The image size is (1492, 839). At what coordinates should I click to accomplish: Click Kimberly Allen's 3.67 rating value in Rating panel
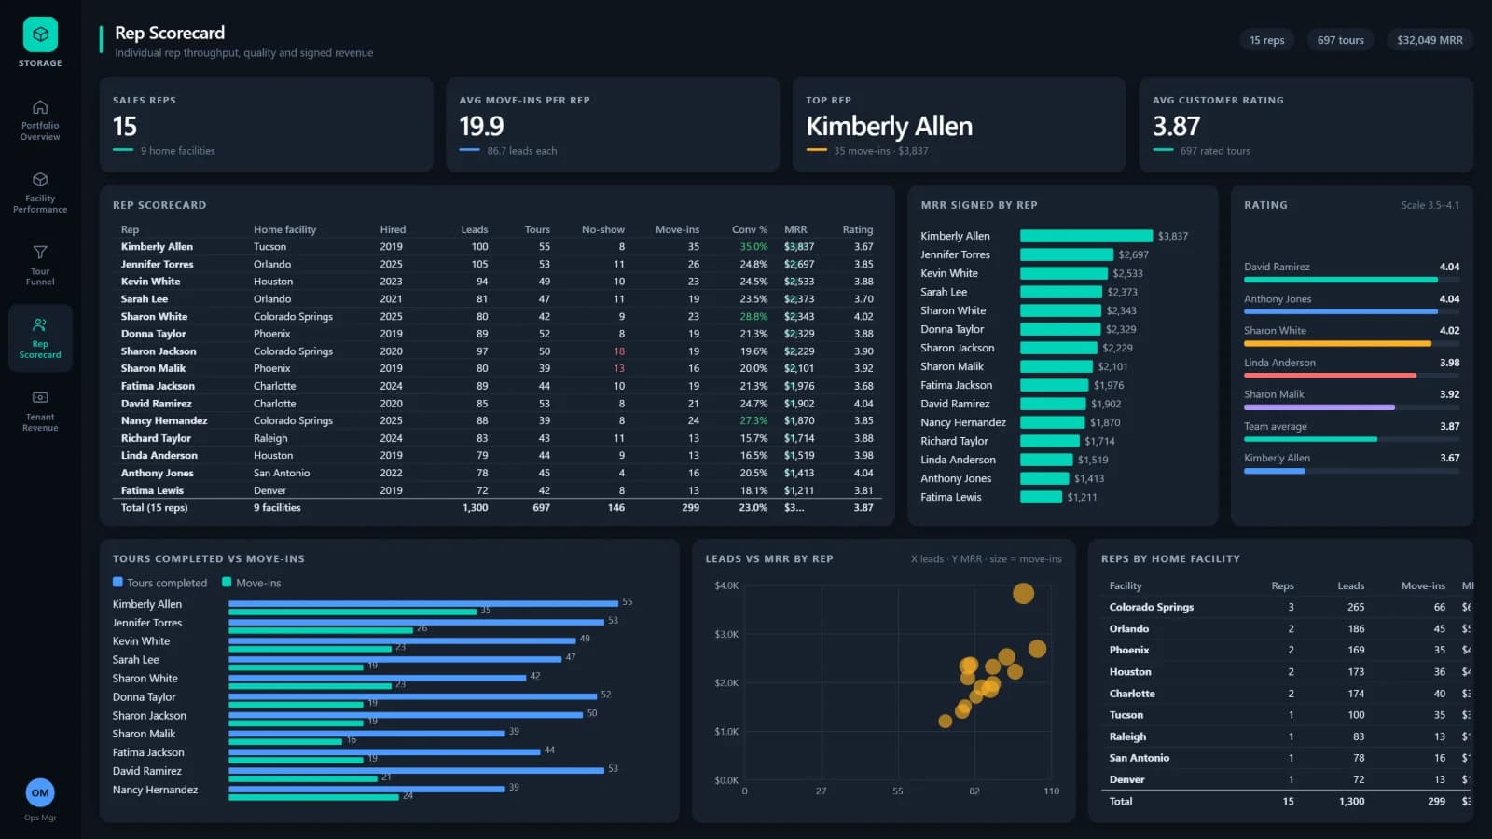click(x=1449, y=458)
